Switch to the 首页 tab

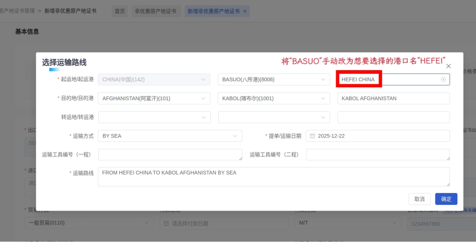point(120,11)
